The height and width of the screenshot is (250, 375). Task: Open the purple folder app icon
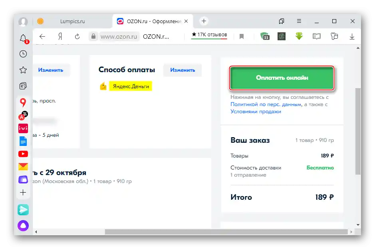tap(23, 179)
